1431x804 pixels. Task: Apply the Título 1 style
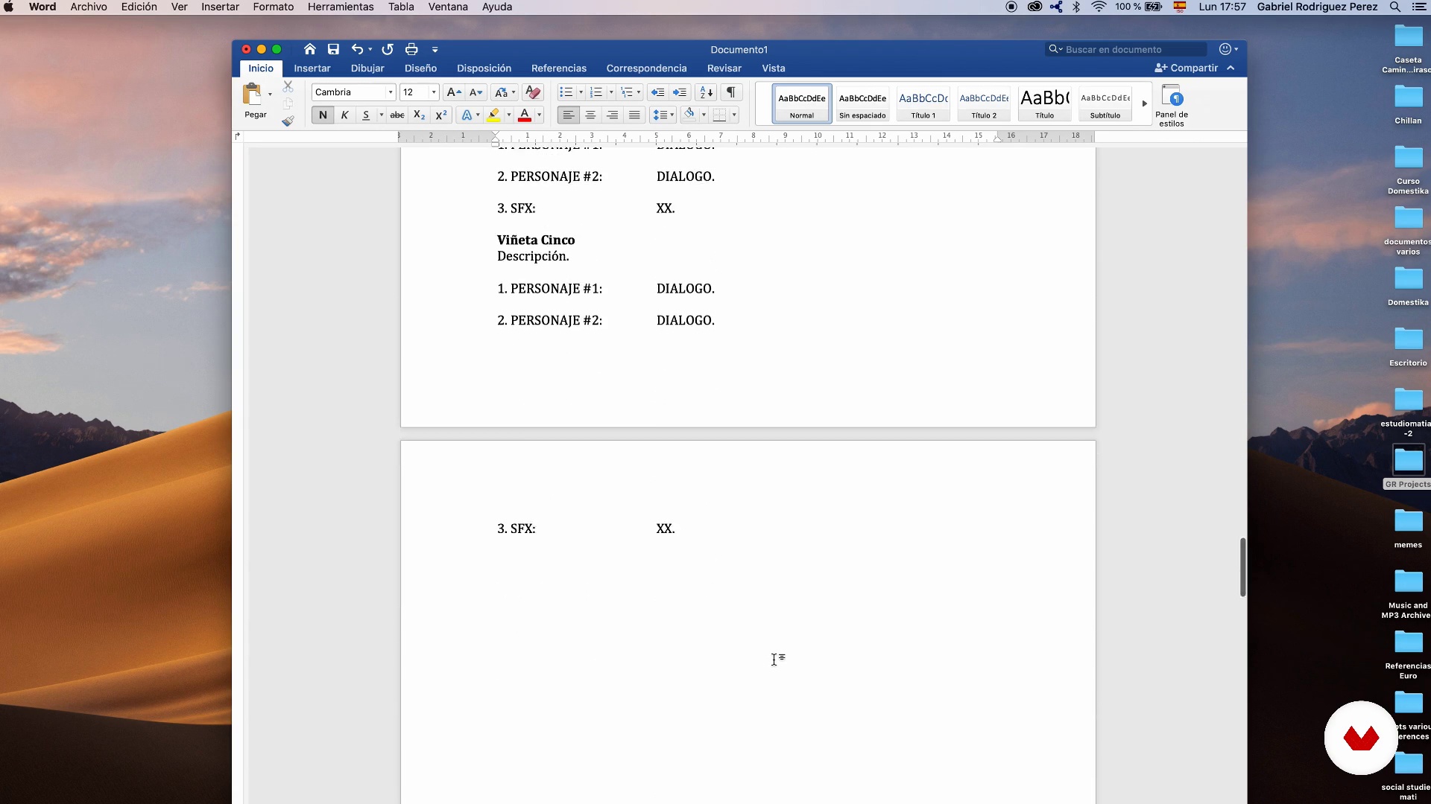923,103
